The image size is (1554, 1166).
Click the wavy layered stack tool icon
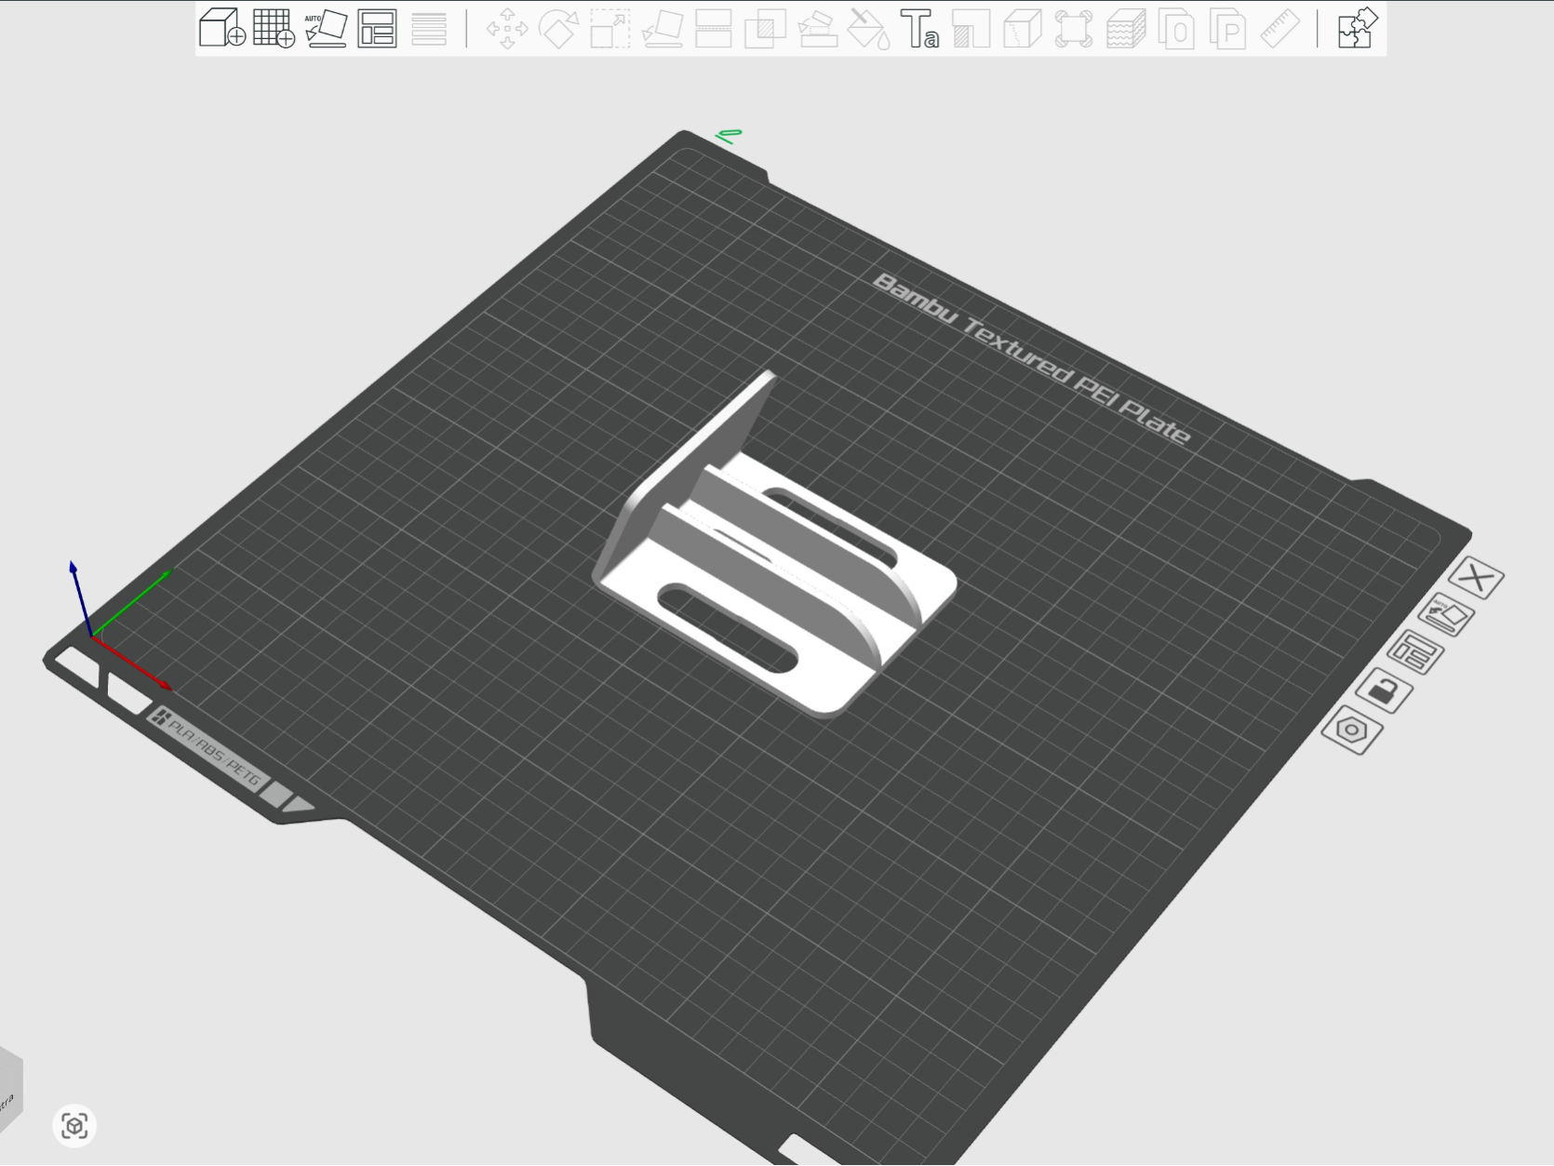1125,28
